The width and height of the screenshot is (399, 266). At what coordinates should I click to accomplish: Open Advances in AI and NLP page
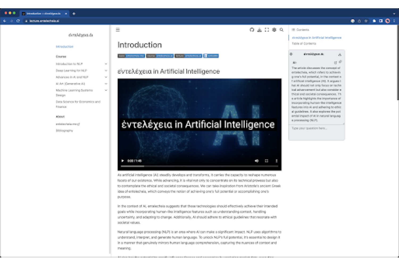(x=72, y=77)
